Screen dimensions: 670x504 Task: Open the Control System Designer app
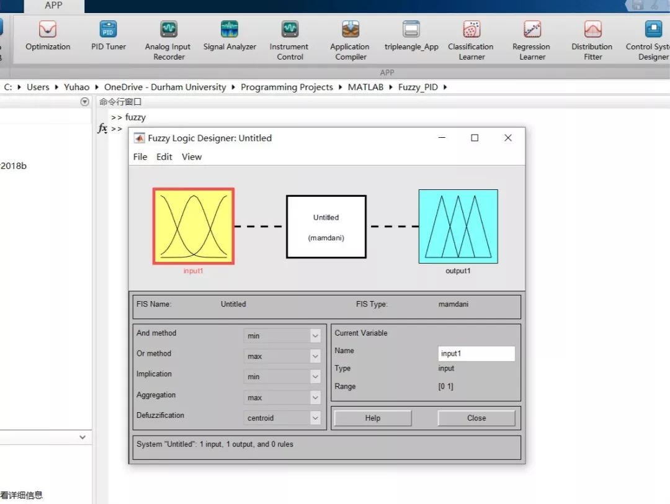coord(650,41)
